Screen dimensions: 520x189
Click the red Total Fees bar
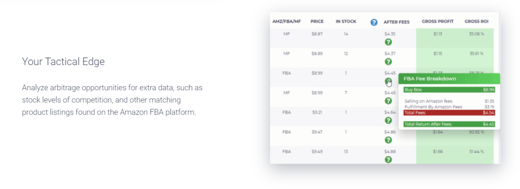[x=449, y=113]
